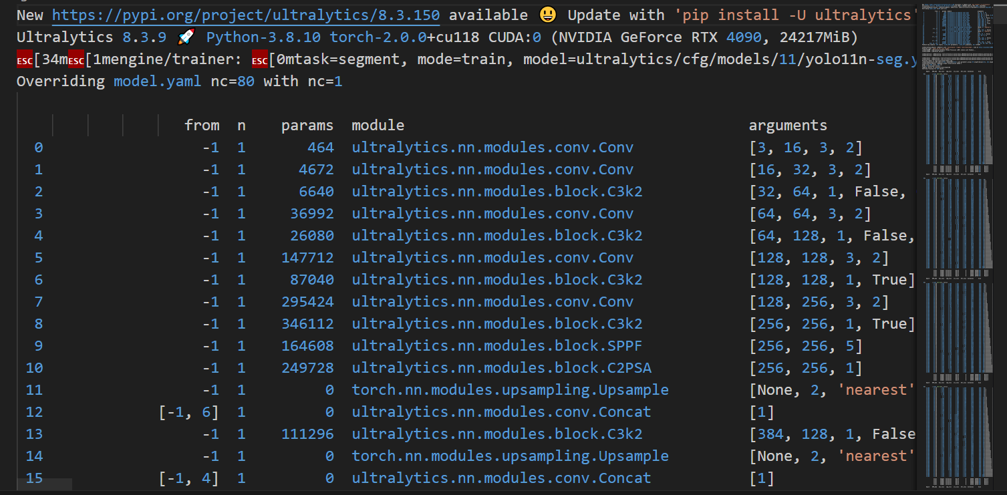Click the ESC marker before '[1mengine/trainer'
The height and width of the screenshot is (495, 1007).
tap(76, 59)
